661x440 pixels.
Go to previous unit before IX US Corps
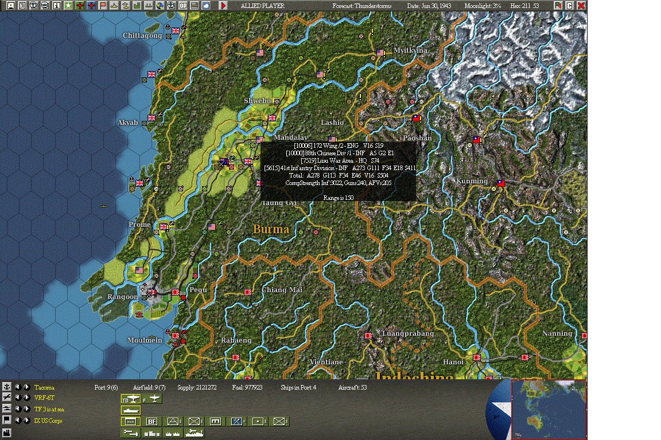18,420
